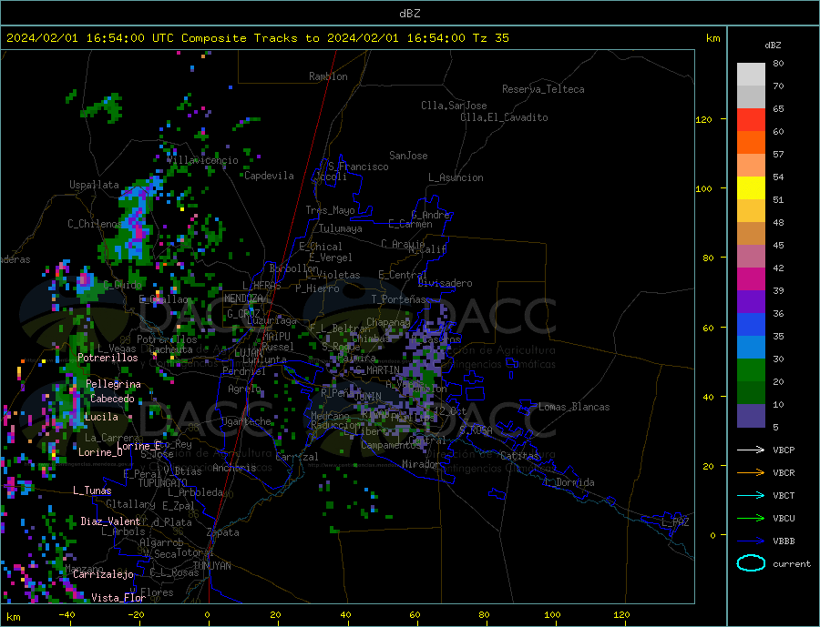Click the 'VBBB' legend label
Viewport: 820px width, 627px height.
point(784,541)
